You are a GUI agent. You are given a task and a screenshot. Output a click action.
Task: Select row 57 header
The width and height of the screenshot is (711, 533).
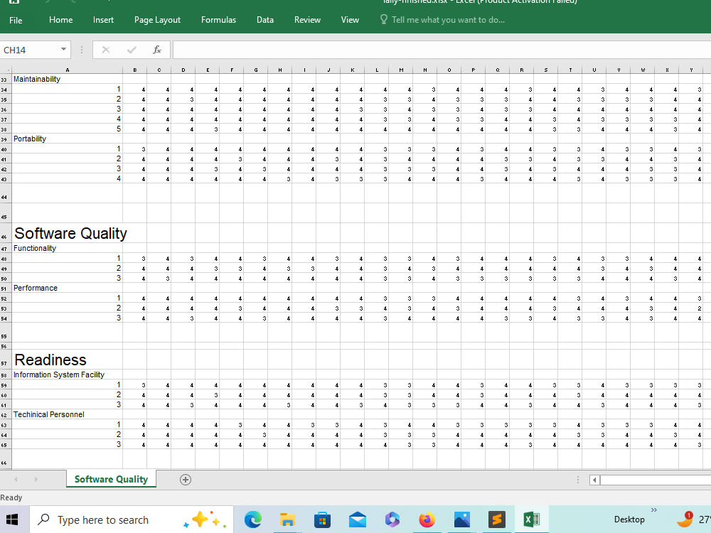5,360
